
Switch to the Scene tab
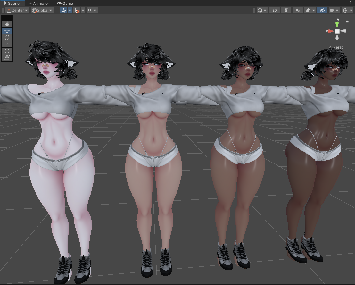(11, 4)
